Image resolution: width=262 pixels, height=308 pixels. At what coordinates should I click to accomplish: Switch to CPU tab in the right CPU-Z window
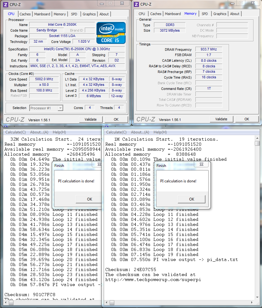tap(142, 14)
